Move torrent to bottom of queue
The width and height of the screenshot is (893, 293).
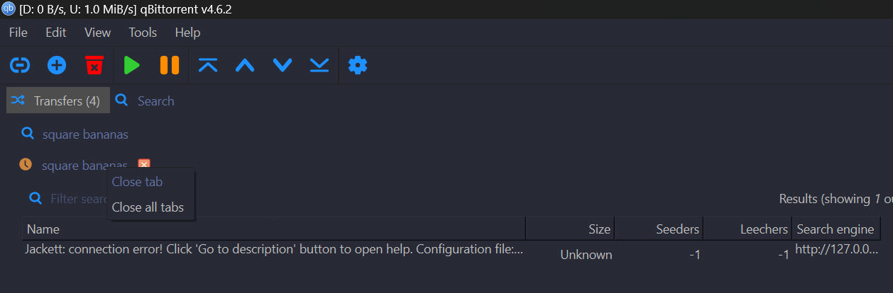tap(319, 66)
